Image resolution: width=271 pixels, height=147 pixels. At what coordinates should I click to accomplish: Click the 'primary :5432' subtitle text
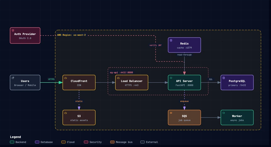(237, 85)
